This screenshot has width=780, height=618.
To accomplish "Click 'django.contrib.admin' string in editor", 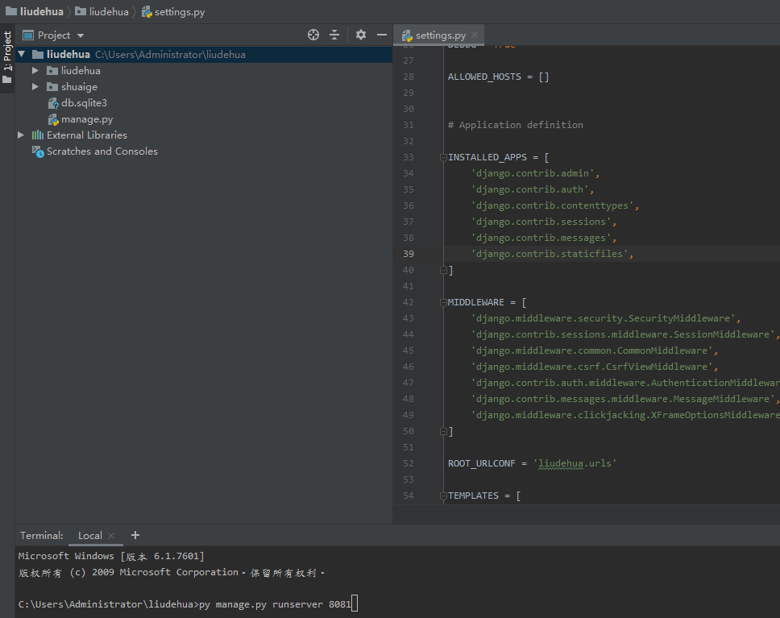I will tap(533, 173).
